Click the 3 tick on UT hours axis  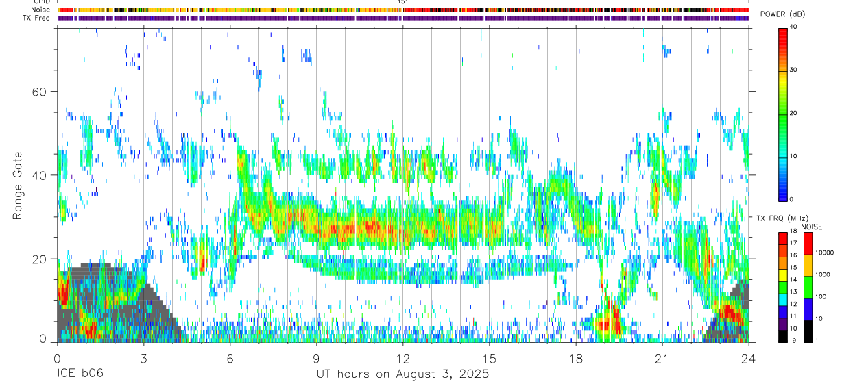point(143,358)
